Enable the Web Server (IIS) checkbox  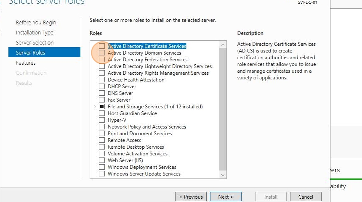point(102,160)
